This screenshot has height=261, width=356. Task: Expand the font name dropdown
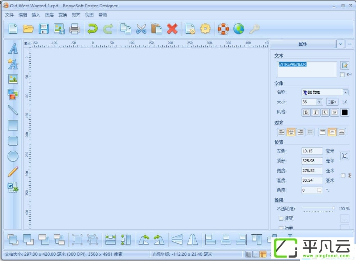click(x=346, y=92)
